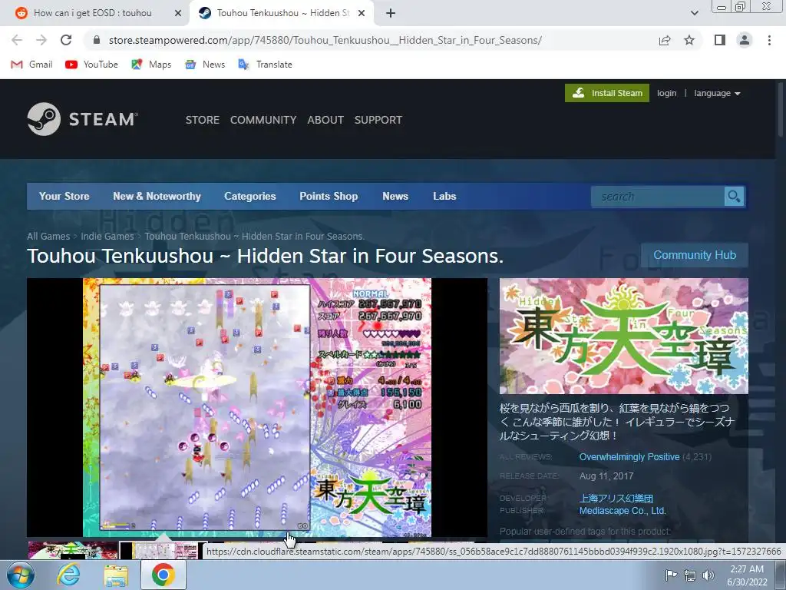The height and width of the screenshot is (590, 786).
Task: Click the Steam logo
Action: pos(83,119)
